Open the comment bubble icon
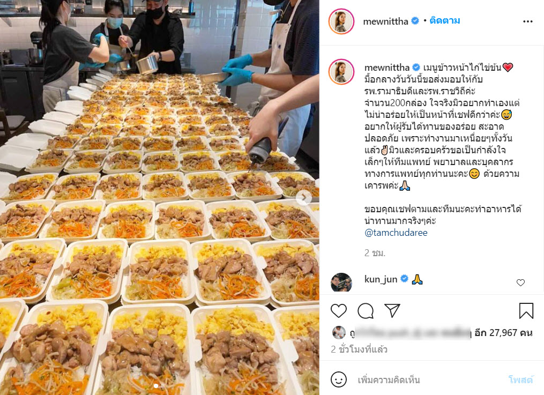Screen dimensions: 544x395 (x=366, y=311)
